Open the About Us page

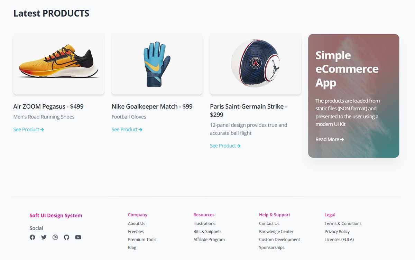tap(136, 223)
